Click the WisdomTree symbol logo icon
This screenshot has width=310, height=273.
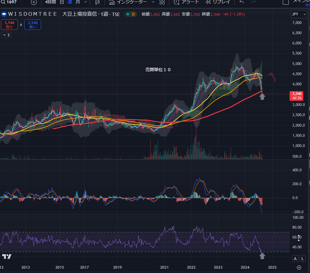(4, 14)
